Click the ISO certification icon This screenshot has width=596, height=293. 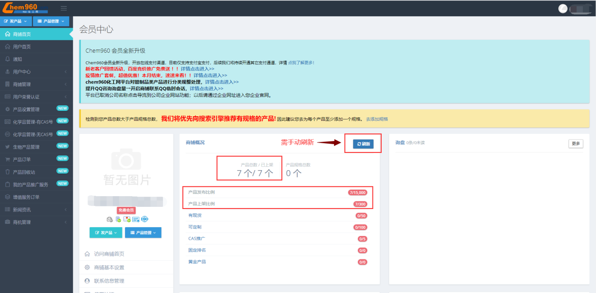[144, 219]
